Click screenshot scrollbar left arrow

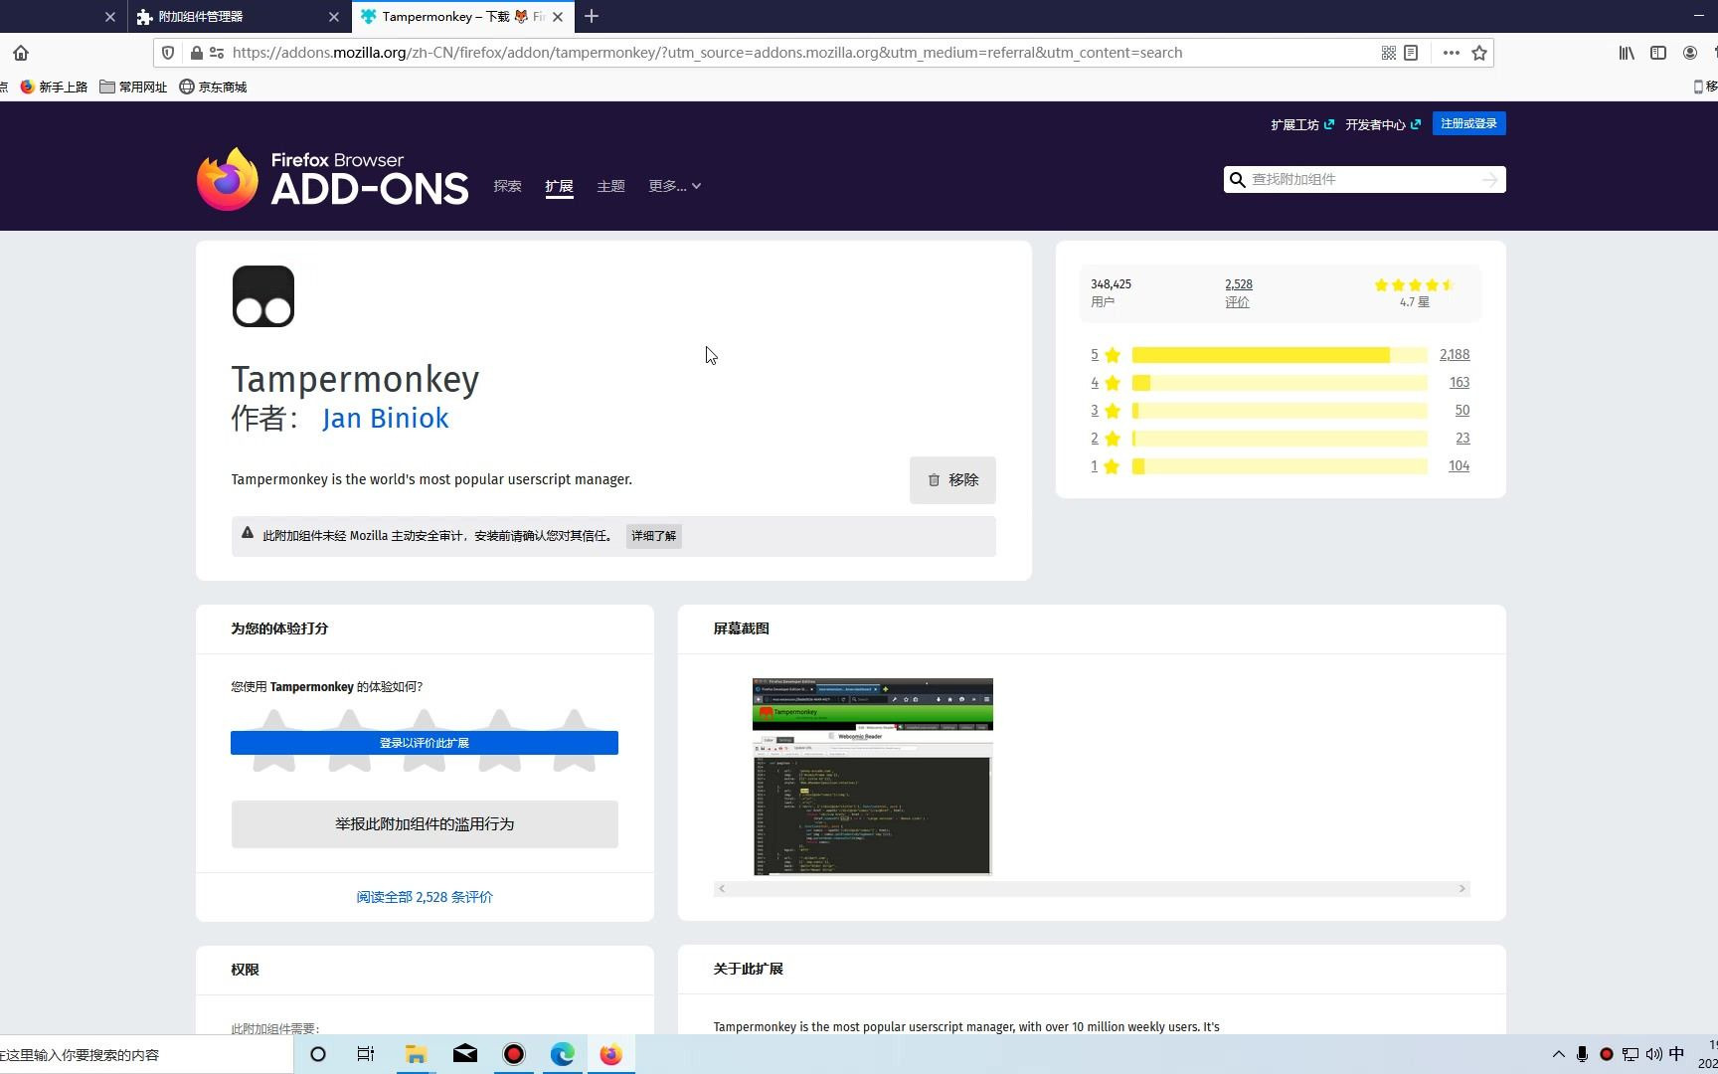(722, 889)
